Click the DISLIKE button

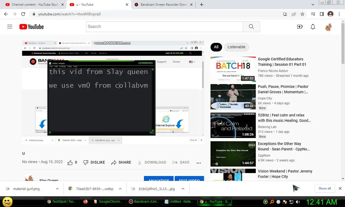click(x=94, y=163)
